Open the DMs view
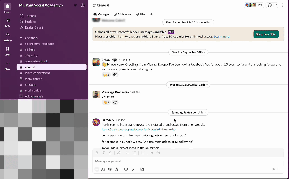This screenshot has height=179, width=289. tap(7, 23)
